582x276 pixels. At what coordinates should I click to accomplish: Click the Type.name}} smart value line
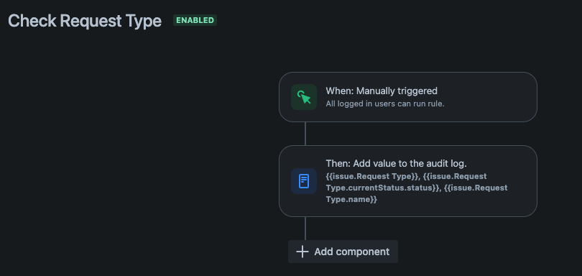click(x=351, y=200)
